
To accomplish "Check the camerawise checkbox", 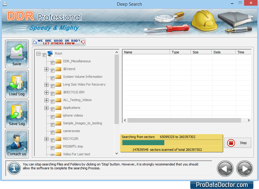I will click(53, 132).
